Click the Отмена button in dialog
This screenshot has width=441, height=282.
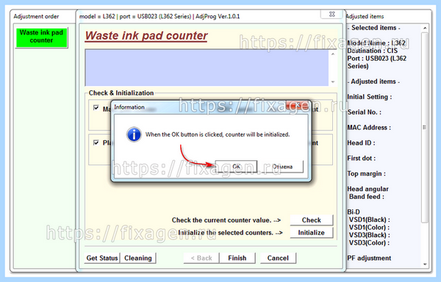coord(282,167)
